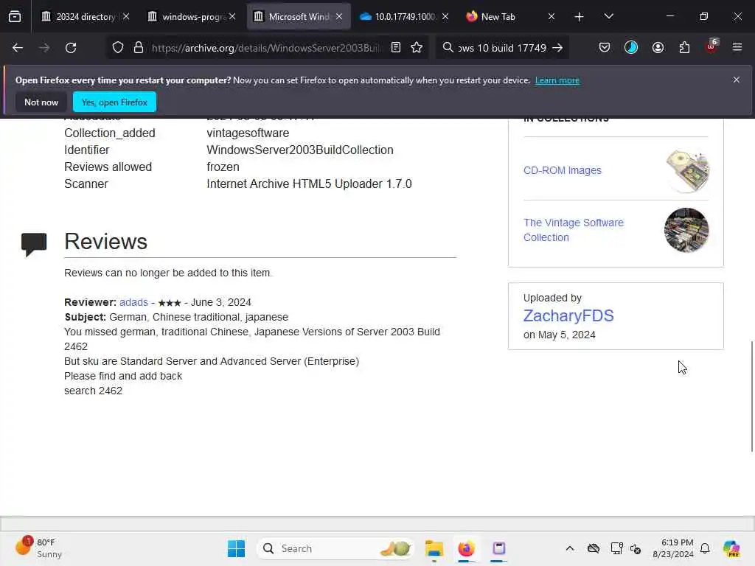The width and height of the screenshot is (755, 566).
Task: Focus the archive.org address bar
Action: click(265, 48)
